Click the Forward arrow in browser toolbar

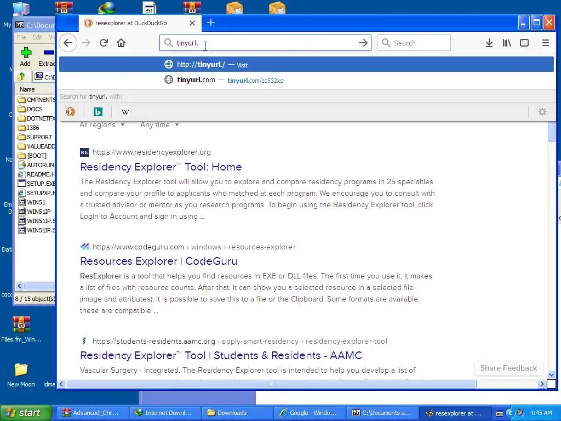86,43
